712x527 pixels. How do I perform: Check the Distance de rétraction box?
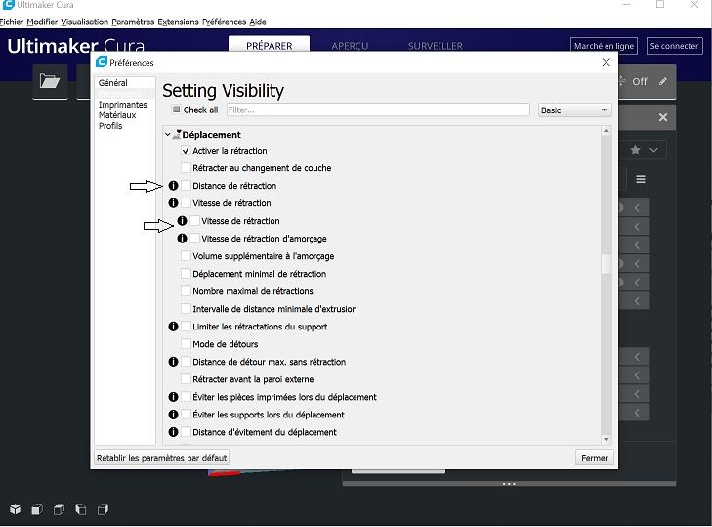point(186,186)
